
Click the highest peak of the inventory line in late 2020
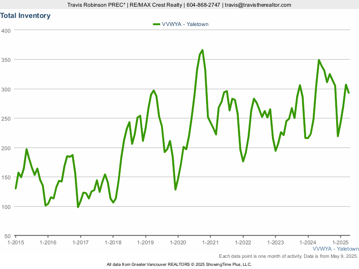(202, 50)
